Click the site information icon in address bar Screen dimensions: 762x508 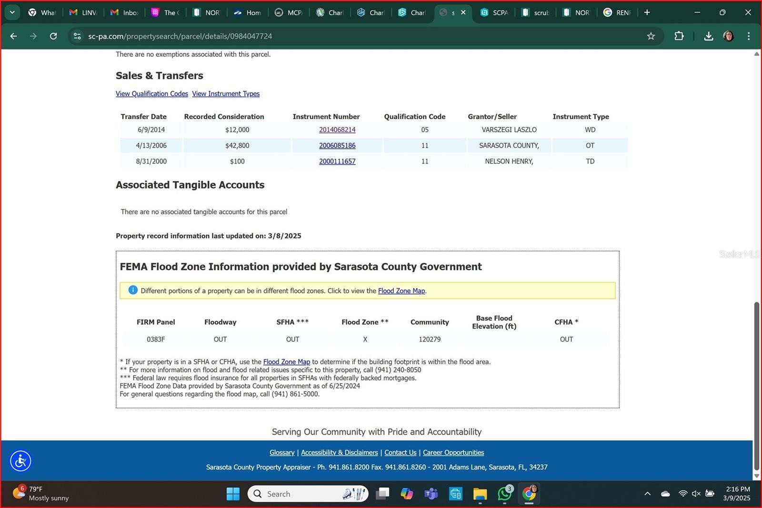[77, 36]
